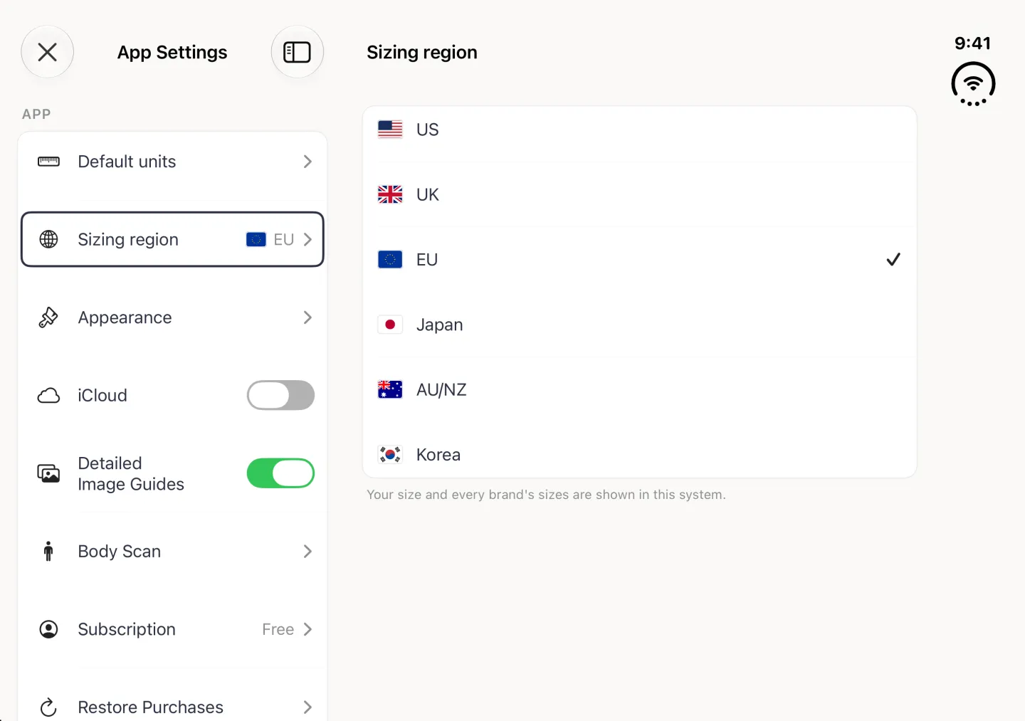
Task: Click the Restore Purchases chevron
Action: click(307, 707)
